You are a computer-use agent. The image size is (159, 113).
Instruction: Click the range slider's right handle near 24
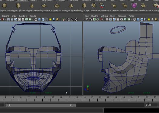pyautogui.click(x=74, y=105)
